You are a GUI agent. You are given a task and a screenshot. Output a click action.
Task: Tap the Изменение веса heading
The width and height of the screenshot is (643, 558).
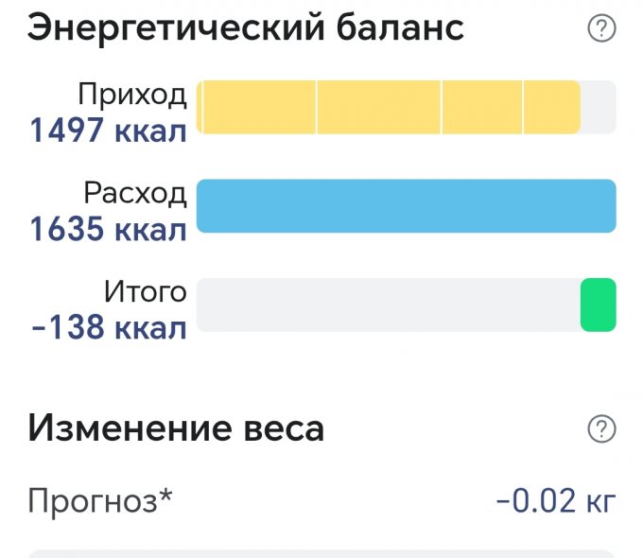[x=176, y=428]
